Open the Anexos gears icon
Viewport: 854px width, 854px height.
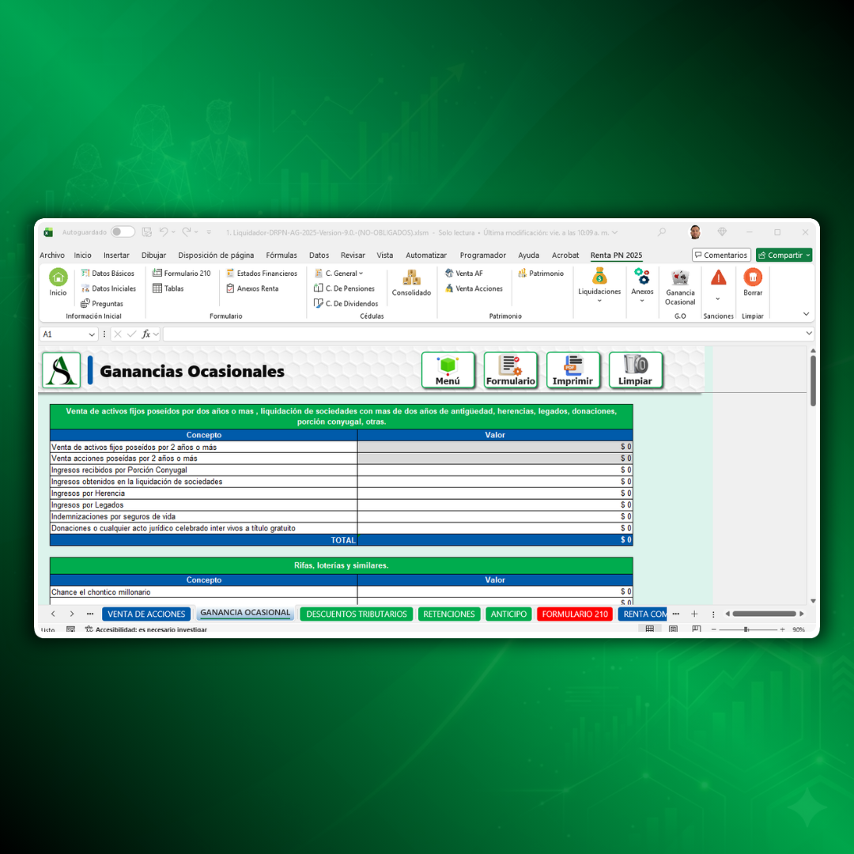[x=642, y=277]
